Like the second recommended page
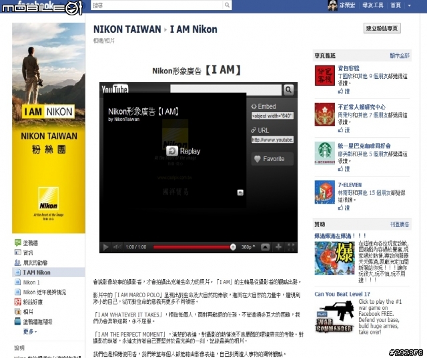Image resolution: width=427 pixels, height=358 pixels. (344, 130)
